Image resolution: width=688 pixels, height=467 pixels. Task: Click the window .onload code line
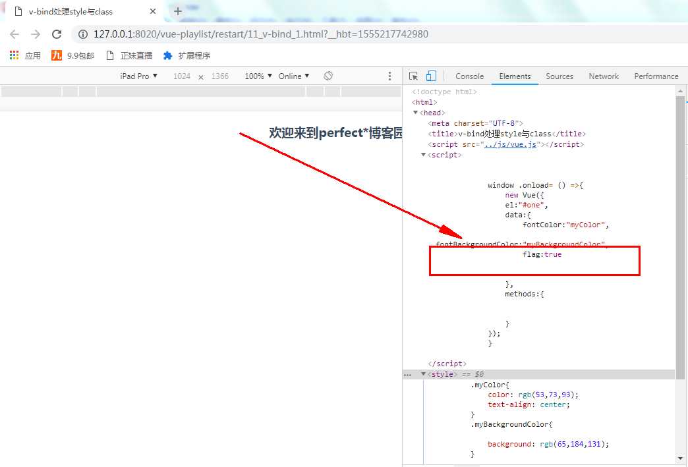[535, 185]
